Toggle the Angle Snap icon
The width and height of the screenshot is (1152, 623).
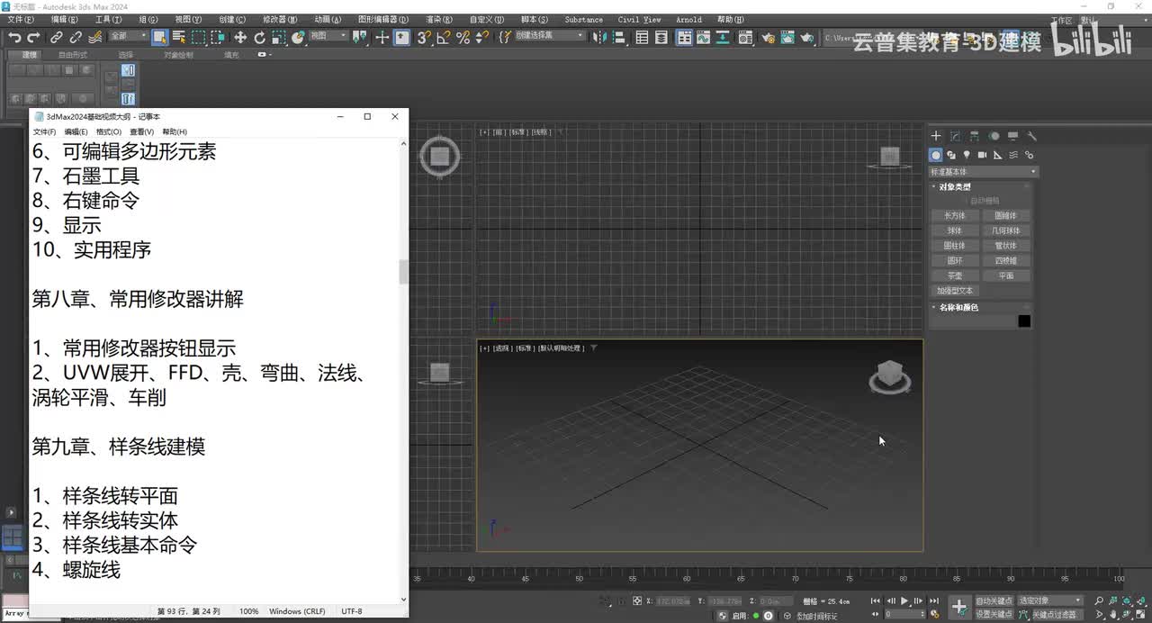click(444, 37)
